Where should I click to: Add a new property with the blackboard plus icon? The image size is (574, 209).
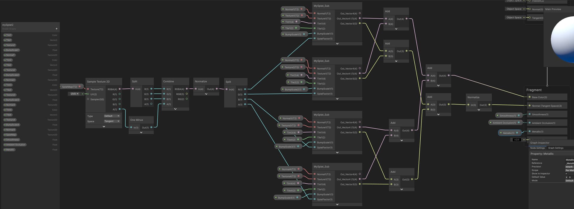click(x=57, y=29)
